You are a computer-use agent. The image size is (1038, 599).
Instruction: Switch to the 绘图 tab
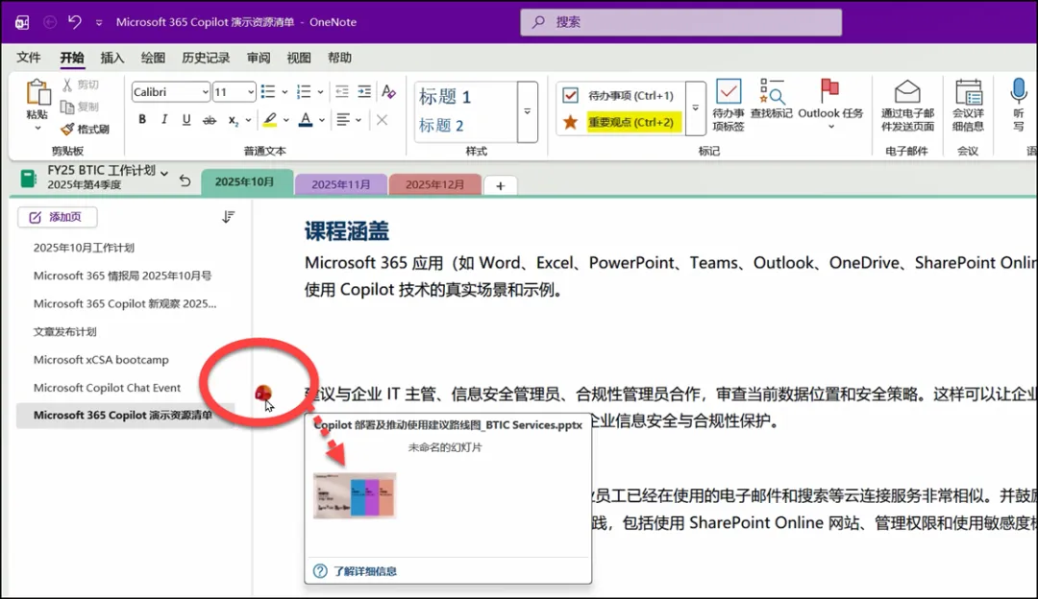153,58
